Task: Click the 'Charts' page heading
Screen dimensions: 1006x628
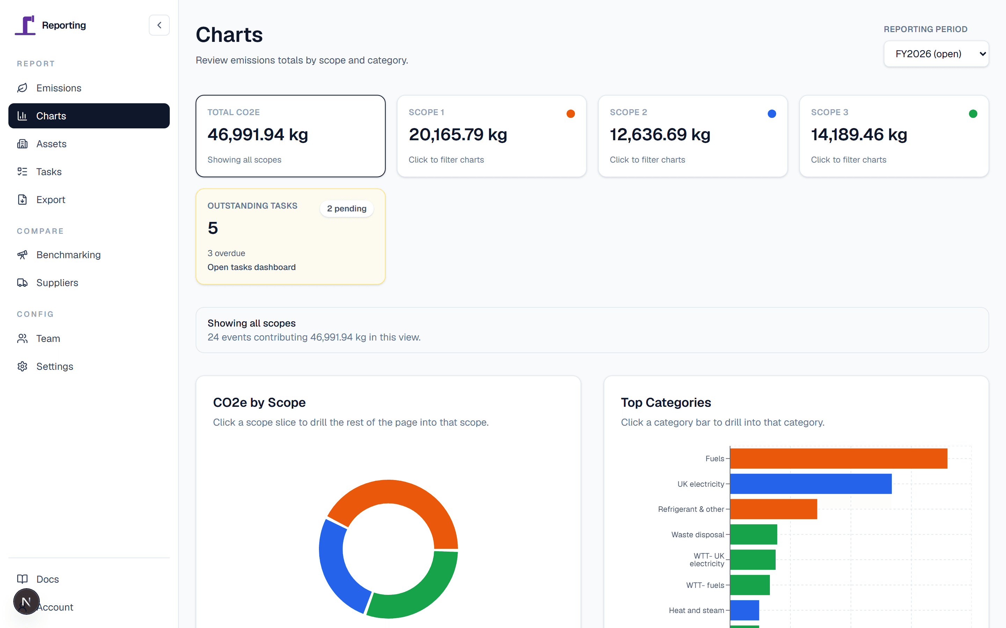Action: 229,35
